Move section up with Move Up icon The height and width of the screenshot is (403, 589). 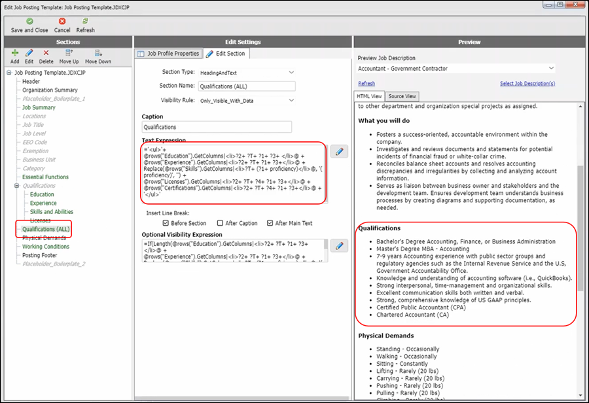pyautogui.click(x=69, y=53)
